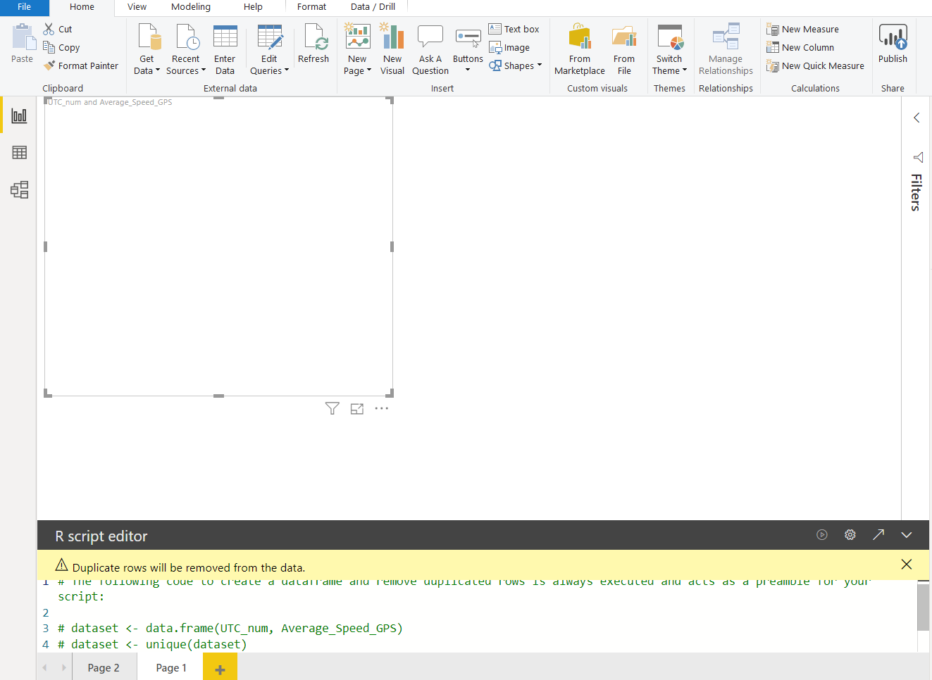
Task: Click Ask A Question speech bubble
Action: [430, 37]
